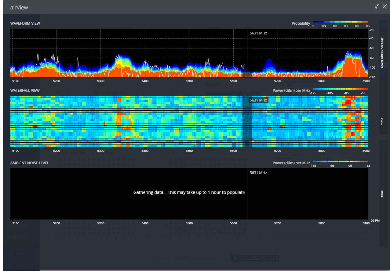Collapse the airView dialog with the shrink icon
Screen dimensions: 390x271
(377, 6)
